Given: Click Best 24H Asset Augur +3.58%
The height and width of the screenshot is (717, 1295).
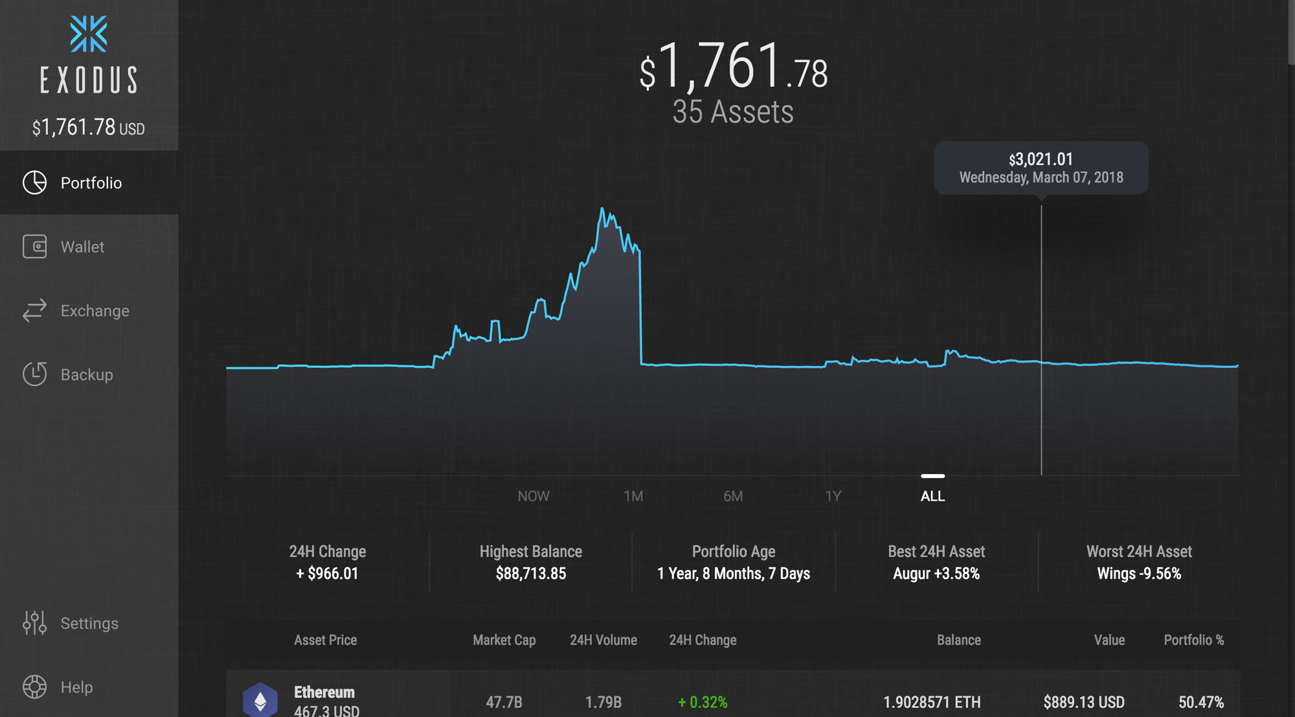Looking at the screenshot, I should [936, 562].
